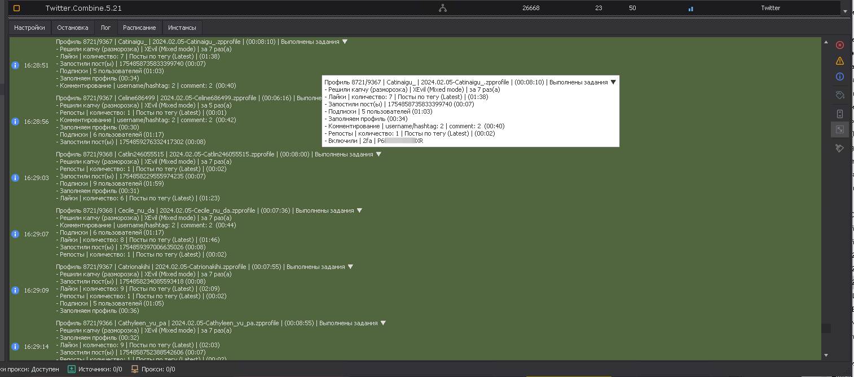Click the value 26668 in the project row

point(531,8)
